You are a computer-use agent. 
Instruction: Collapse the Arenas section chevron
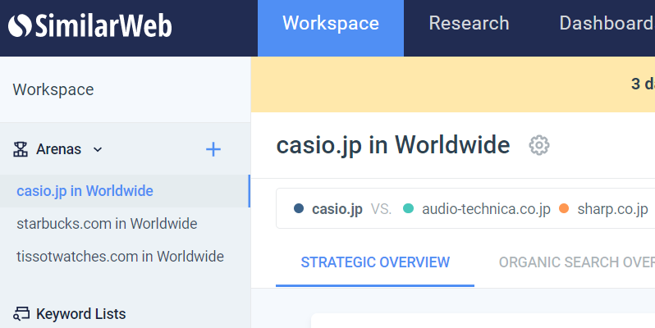coord(98,149)
